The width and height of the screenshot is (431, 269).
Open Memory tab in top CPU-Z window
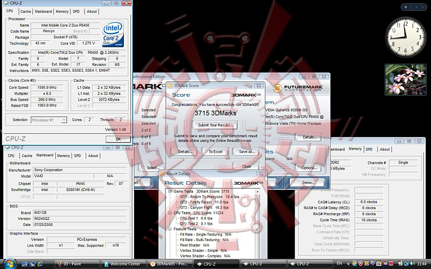(x=62, y=11)
